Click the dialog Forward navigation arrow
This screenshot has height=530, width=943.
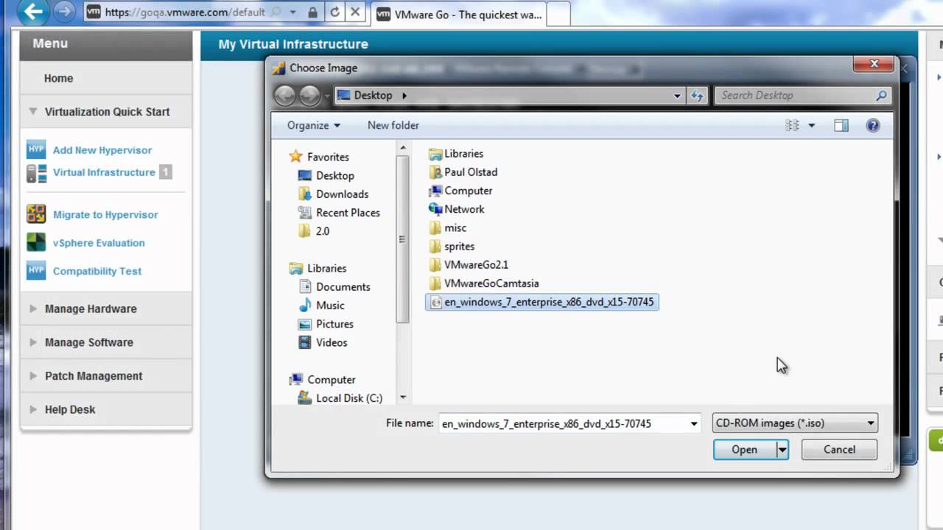coord(310,95)
